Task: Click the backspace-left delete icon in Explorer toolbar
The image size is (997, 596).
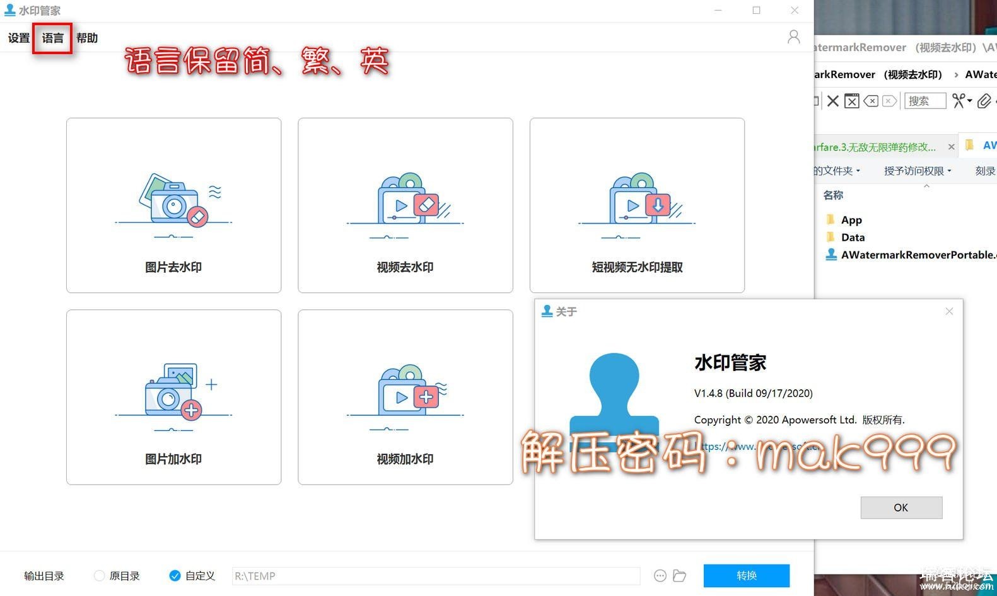Action: coord(871,101)
